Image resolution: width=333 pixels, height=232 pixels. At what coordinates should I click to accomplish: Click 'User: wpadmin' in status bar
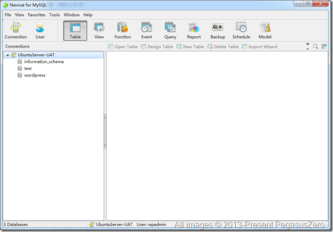point(151,224)
